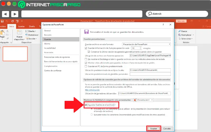Click the borradores del servidor location field

[x=144, y=93]
